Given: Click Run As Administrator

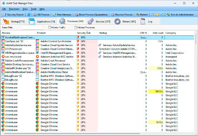Looking at the screenshot, I should 180,15.
